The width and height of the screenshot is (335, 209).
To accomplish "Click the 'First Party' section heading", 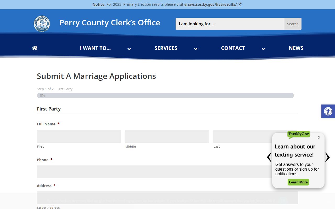I will (x=49, y=109).
